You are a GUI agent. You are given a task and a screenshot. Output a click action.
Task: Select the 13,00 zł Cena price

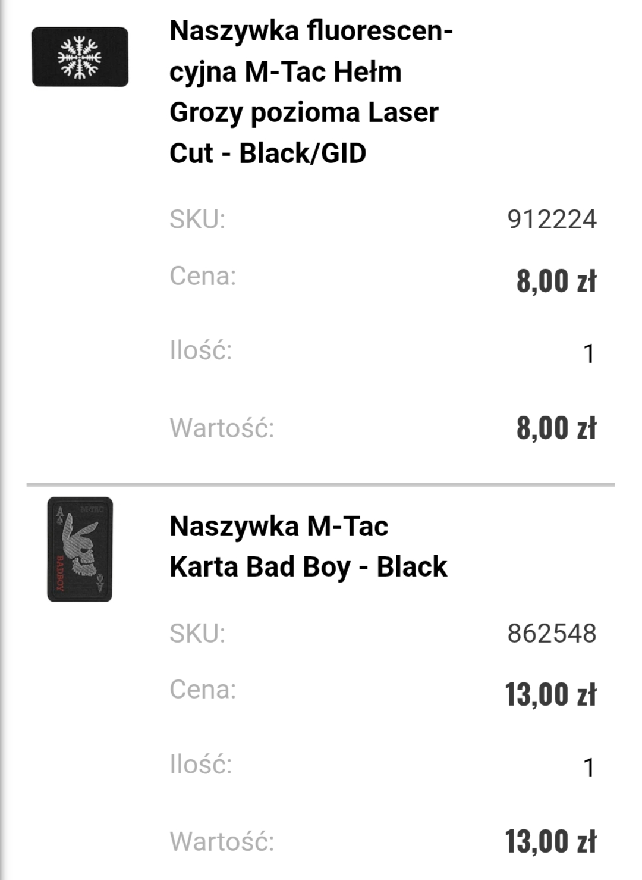click(550, 694)
